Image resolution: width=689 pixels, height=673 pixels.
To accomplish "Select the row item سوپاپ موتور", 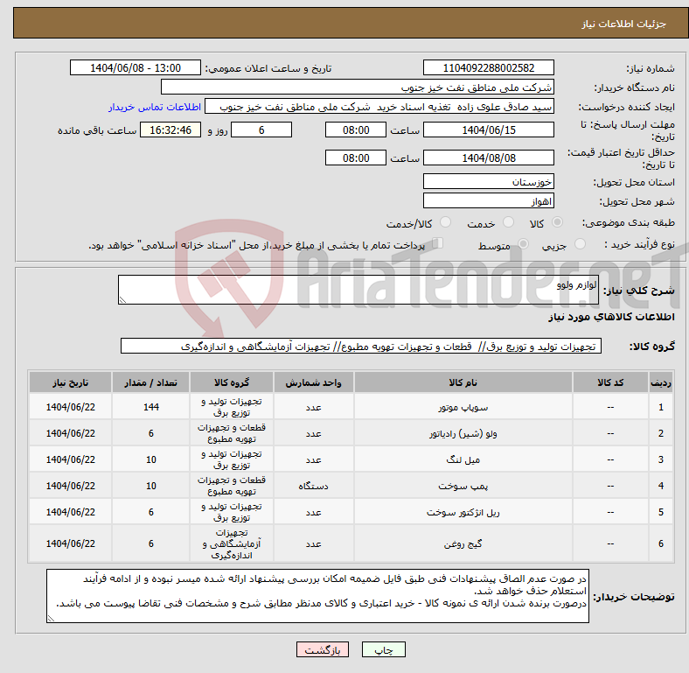I will 463,407.
